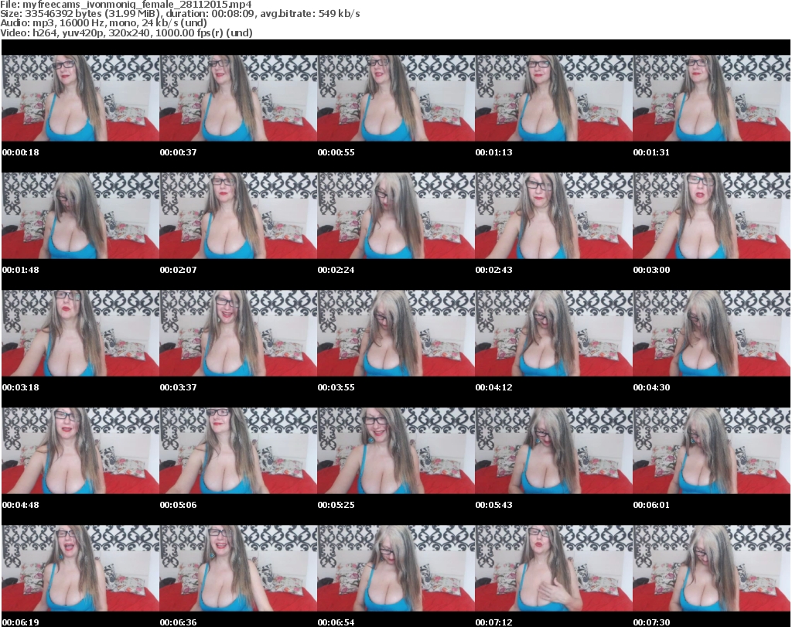
Task: Select the thumbnail above timestamp 00:01:31
Action: [x=712, y=98]
